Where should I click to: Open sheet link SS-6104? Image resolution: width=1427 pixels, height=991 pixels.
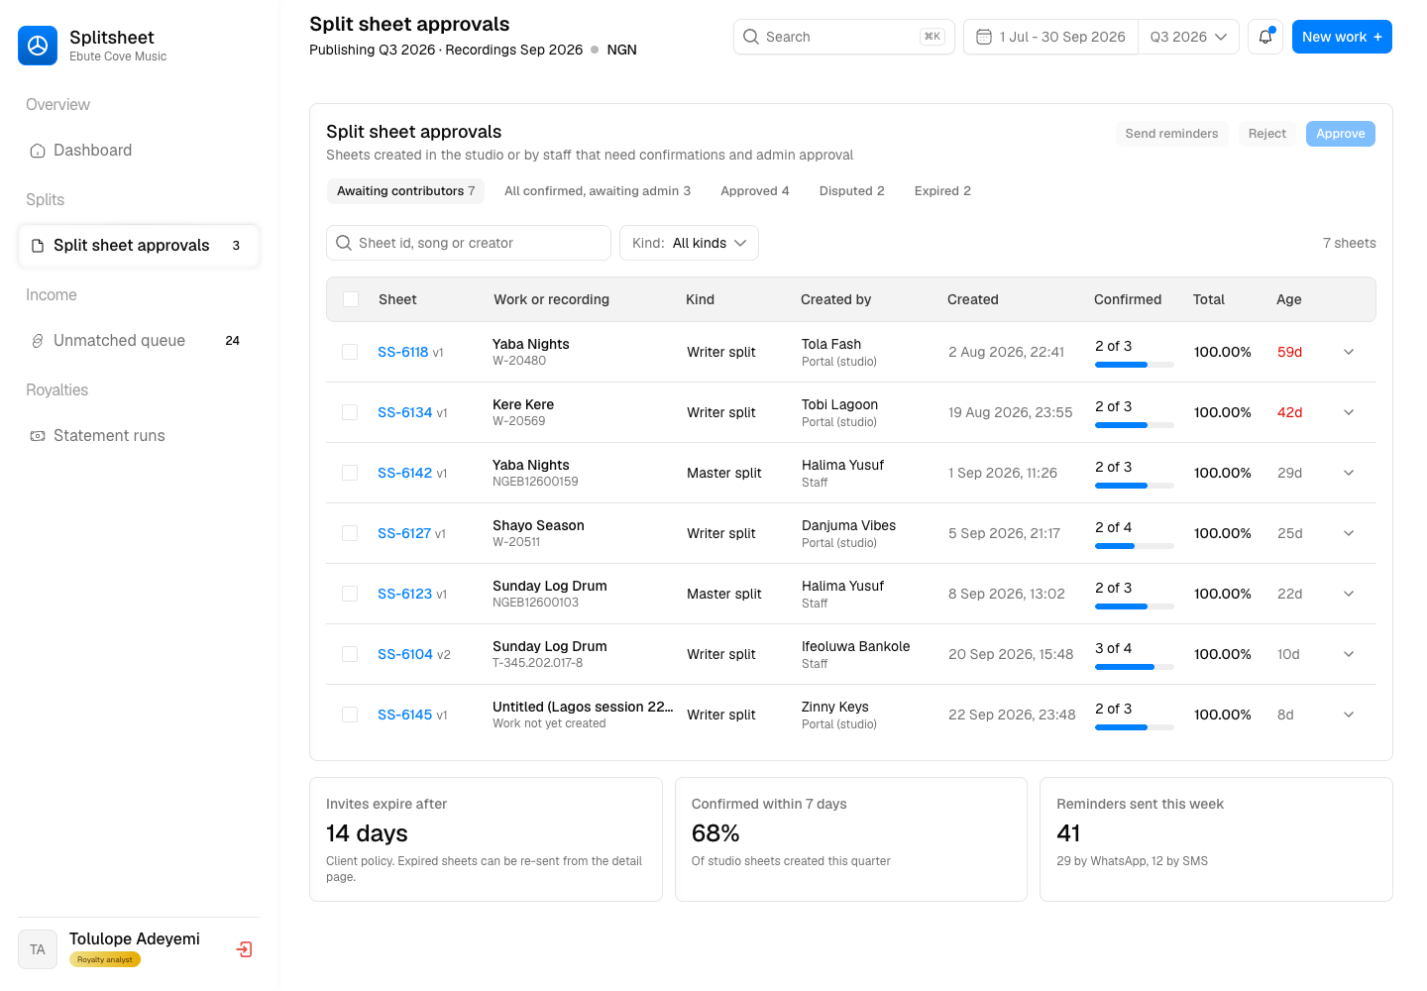coord(405,654)
